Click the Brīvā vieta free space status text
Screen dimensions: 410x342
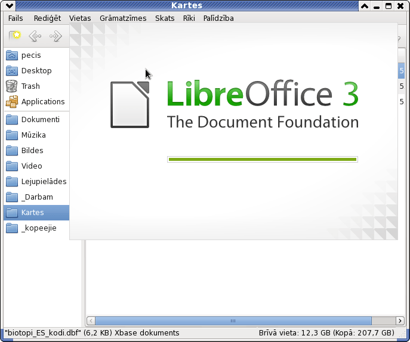tap(326, 333)
